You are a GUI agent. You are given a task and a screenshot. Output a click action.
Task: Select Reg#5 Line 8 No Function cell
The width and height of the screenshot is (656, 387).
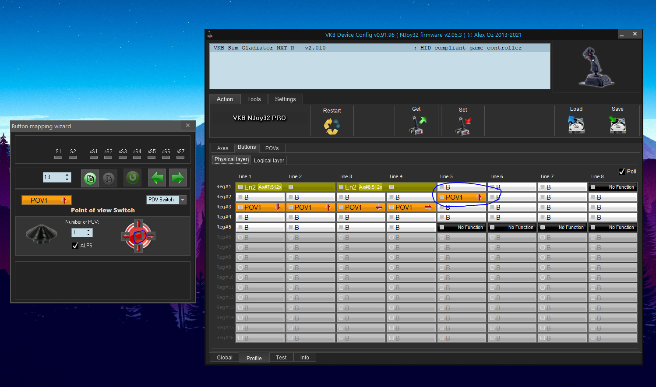(x=613, y=227)
